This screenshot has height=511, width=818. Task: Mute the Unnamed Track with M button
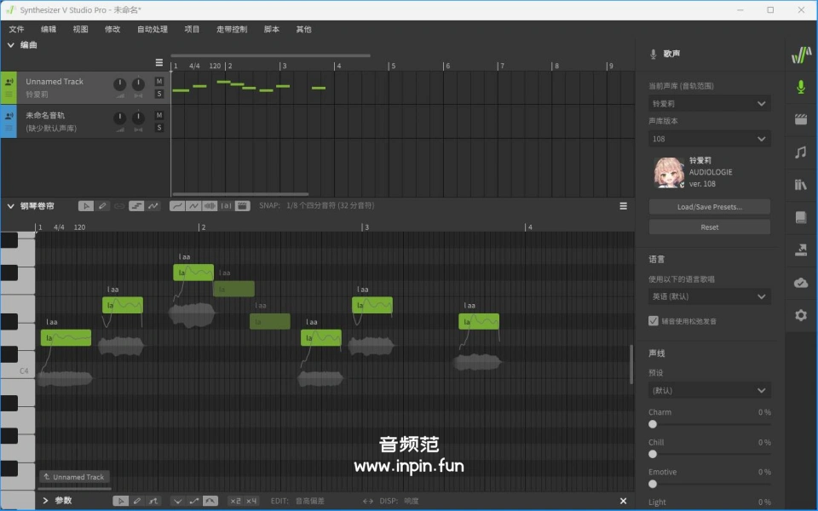159,82
